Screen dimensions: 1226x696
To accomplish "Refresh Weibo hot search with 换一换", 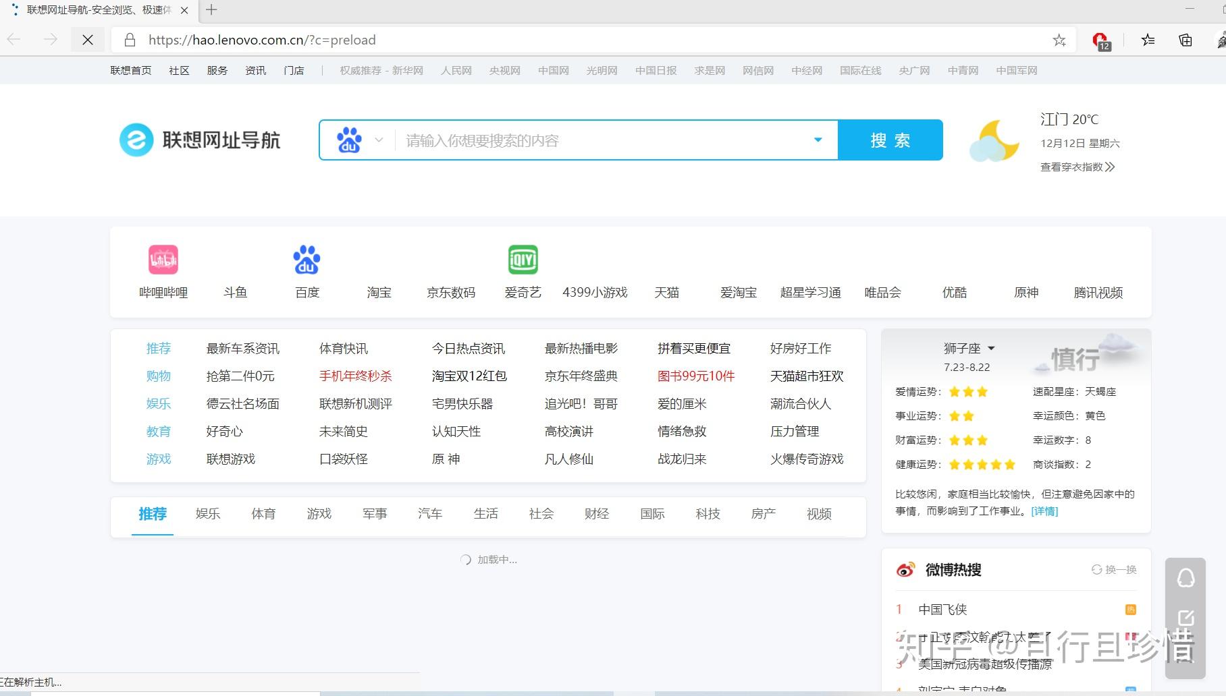I will click(x=1114, y=570).
